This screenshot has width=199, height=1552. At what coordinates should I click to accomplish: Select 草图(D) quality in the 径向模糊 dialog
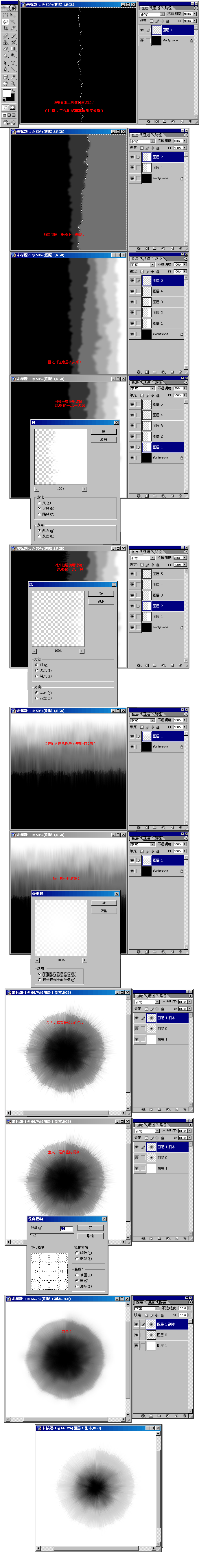[77, 1275]
